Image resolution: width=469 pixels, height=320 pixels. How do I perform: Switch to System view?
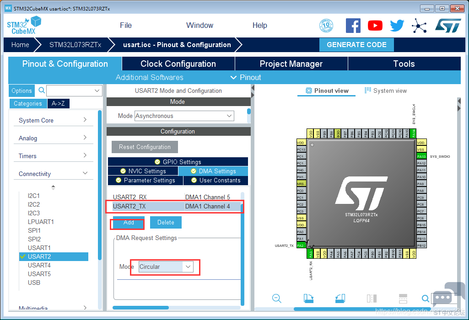click(x=386, y=91)
